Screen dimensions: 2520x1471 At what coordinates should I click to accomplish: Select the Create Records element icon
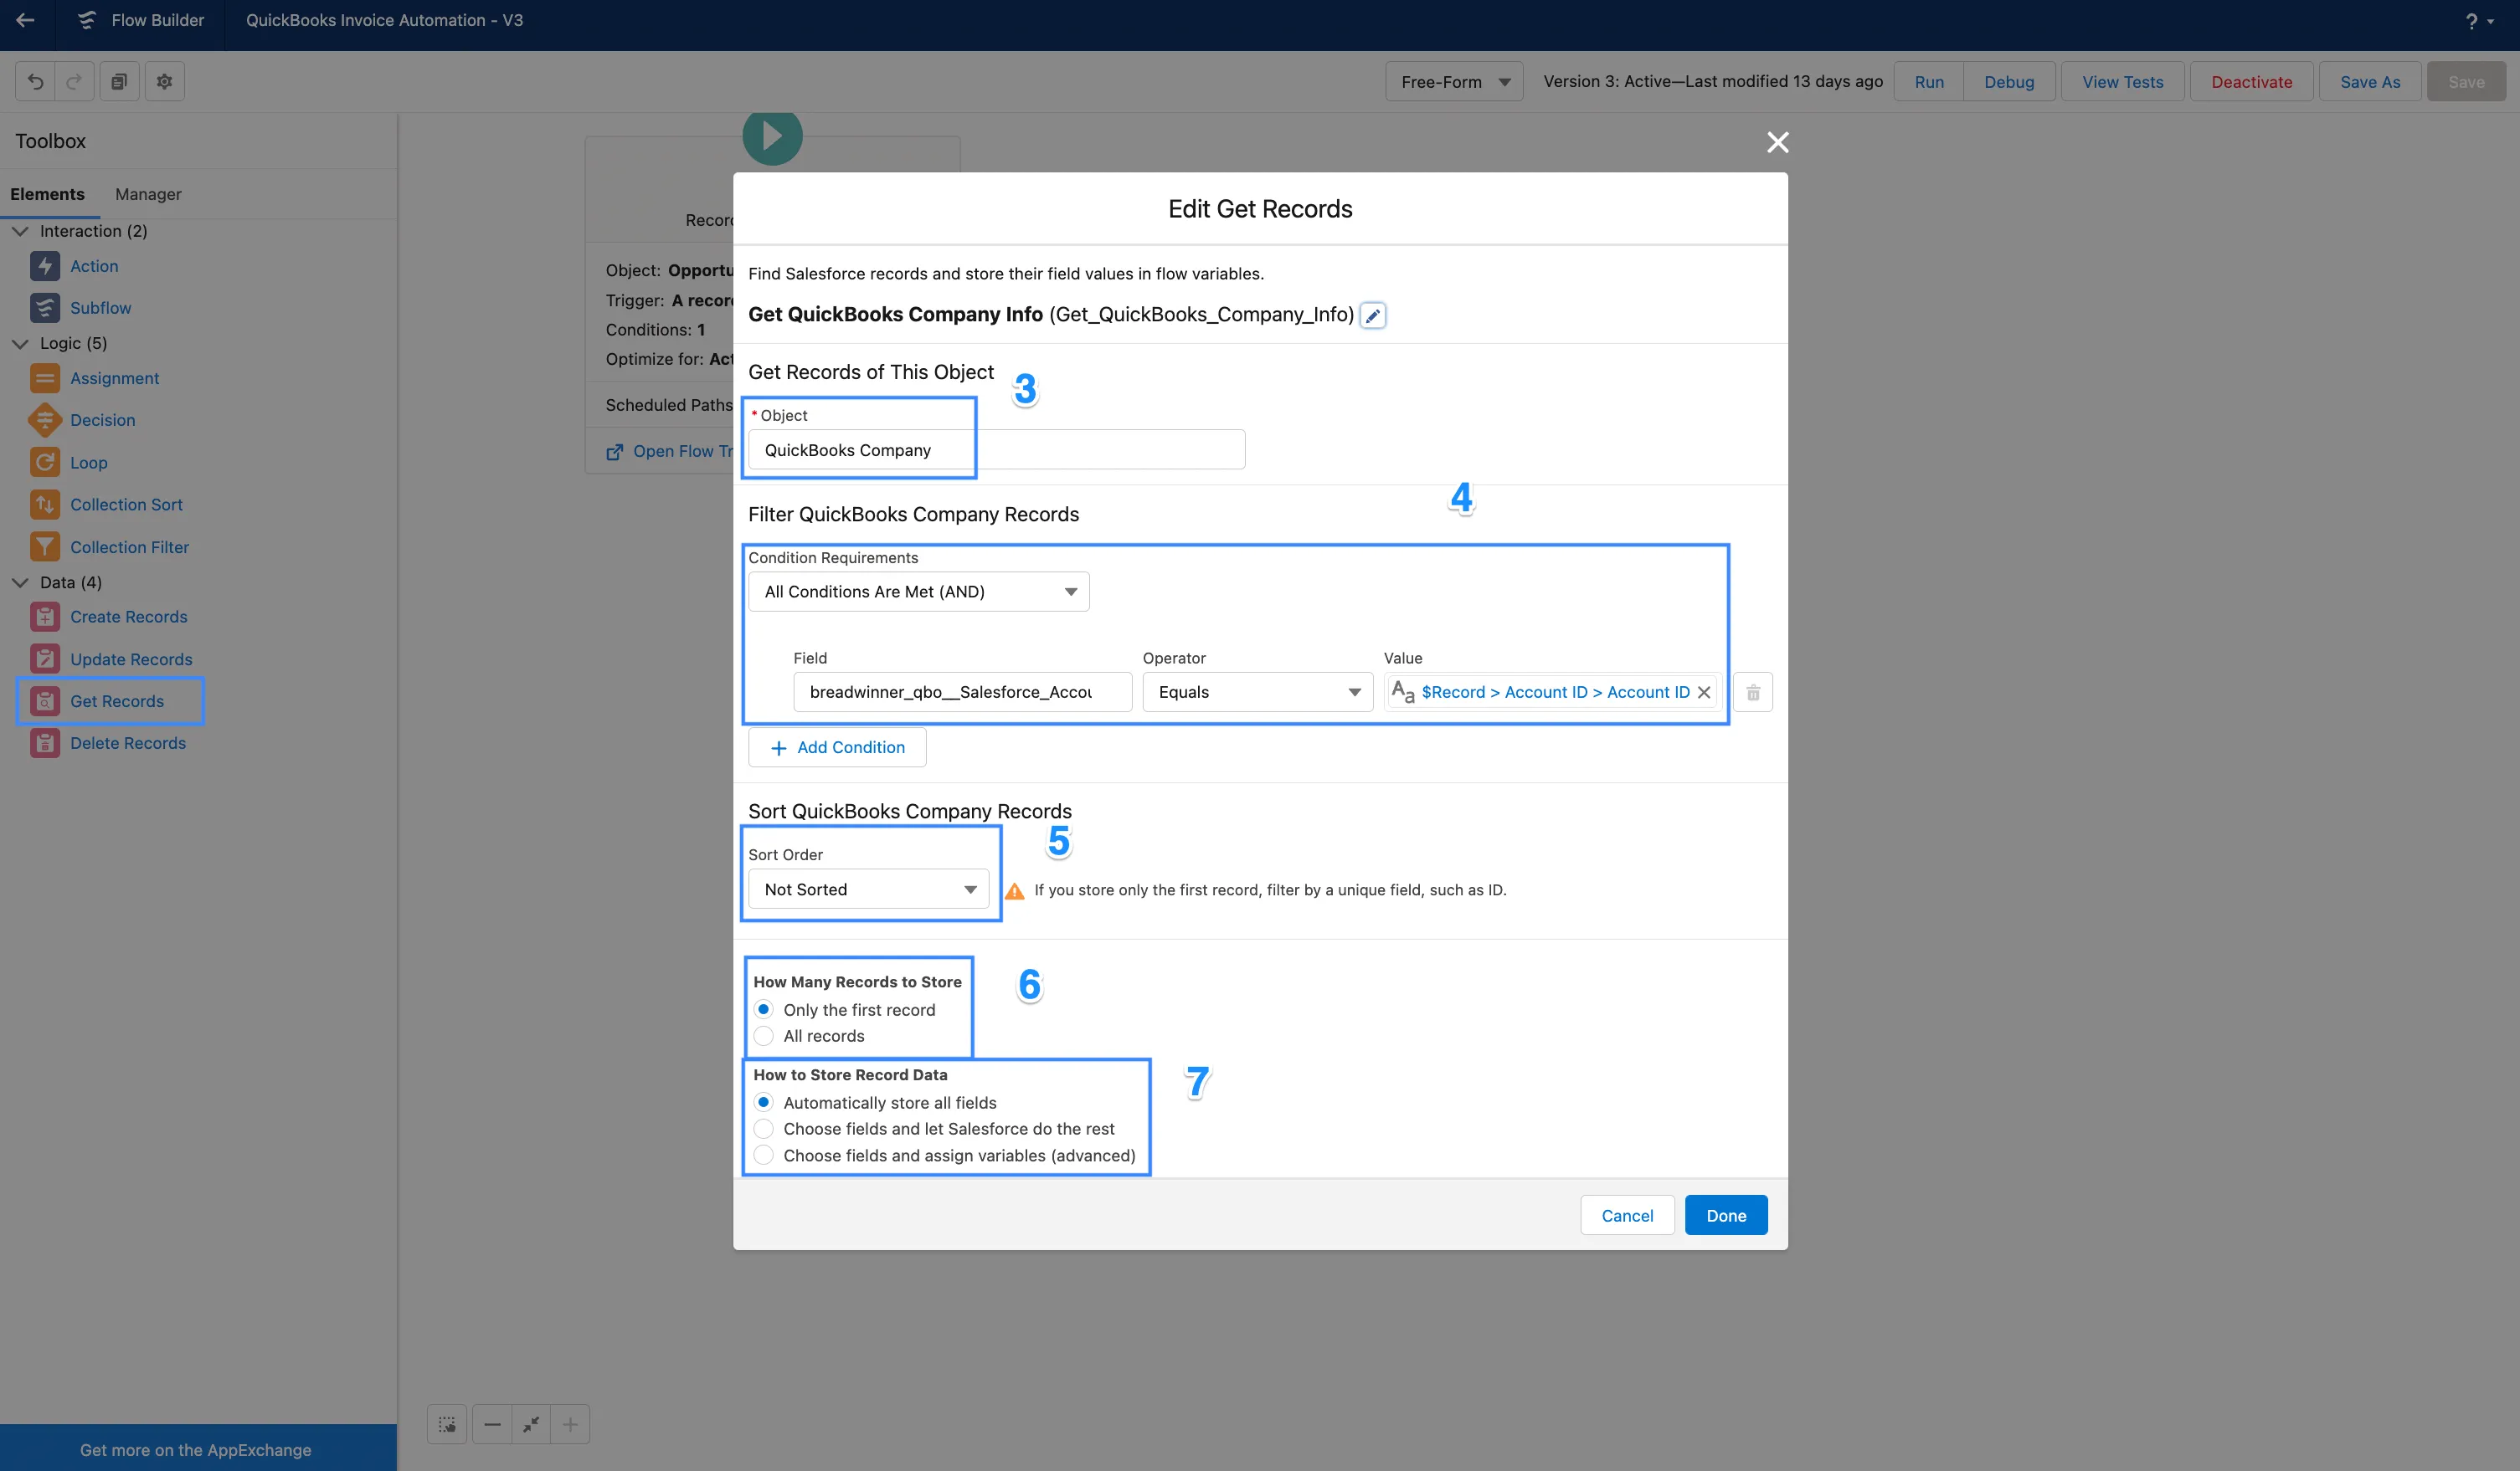[x=44, y=617]
